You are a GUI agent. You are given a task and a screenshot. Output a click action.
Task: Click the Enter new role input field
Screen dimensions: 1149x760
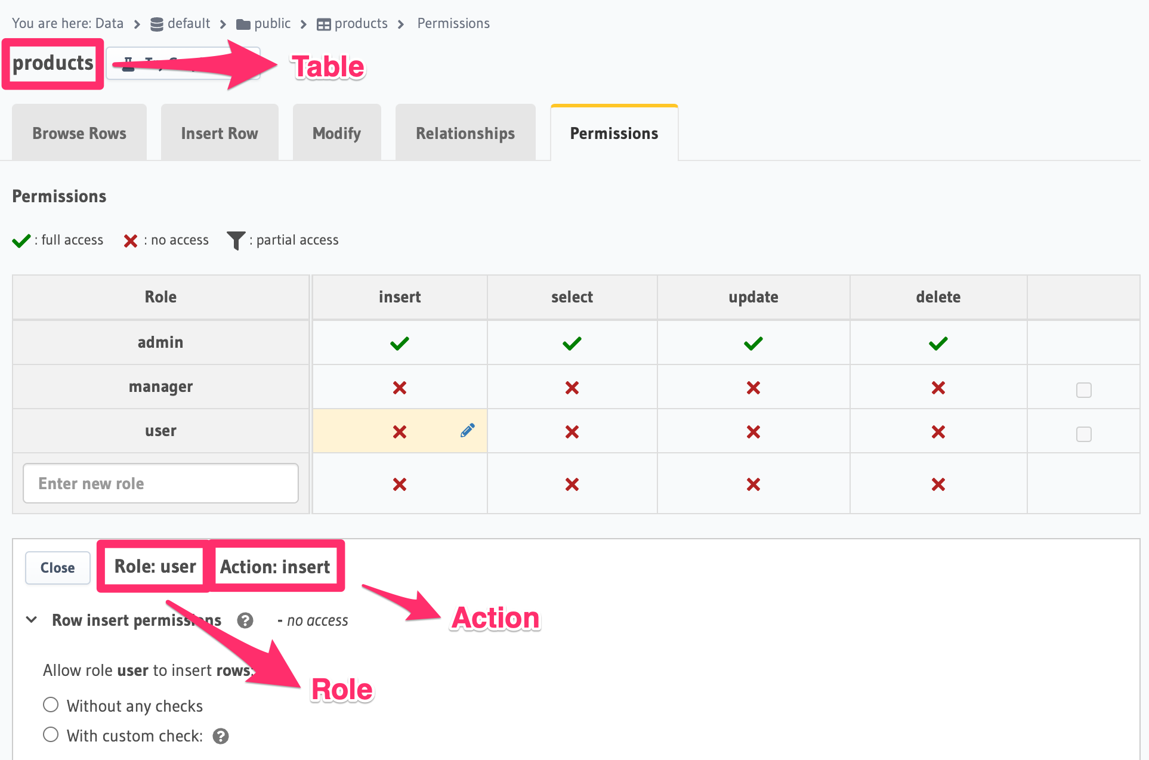coord(161,483)
